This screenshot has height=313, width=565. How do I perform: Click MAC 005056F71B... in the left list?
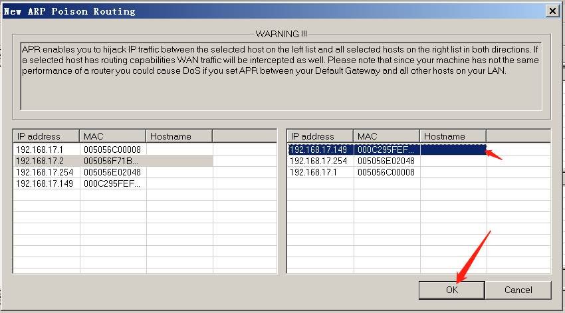(110, 161)
